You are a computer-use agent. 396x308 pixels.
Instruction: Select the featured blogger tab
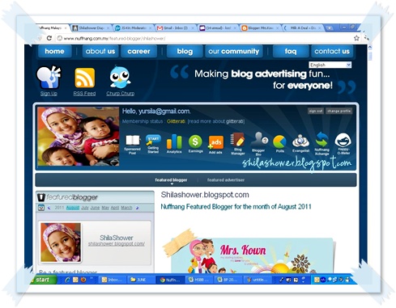pyautogui.click(x=171, y=179)
